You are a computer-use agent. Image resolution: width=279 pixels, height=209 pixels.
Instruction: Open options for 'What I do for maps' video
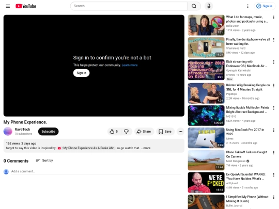(x=274, y=18)
